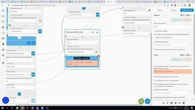This screenshot has height=110, width=195.
Task: Go to screen Списание fist_skid via blue forward button
Action: pyautogui.click(x=97, y=15)
